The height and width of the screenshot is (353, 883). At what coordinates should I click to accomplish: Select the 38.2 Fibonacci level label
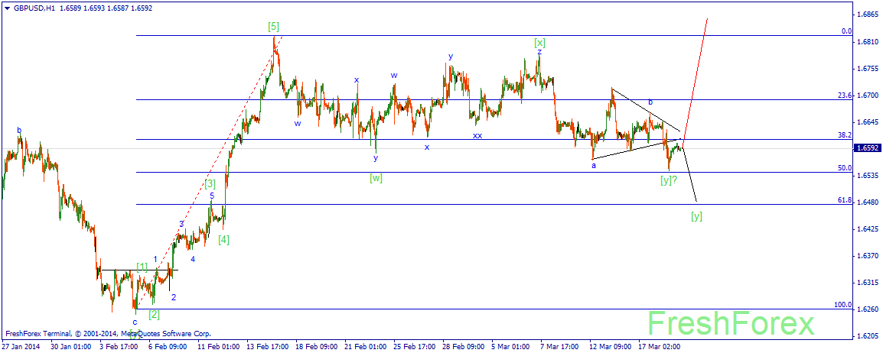pos(844,135)
